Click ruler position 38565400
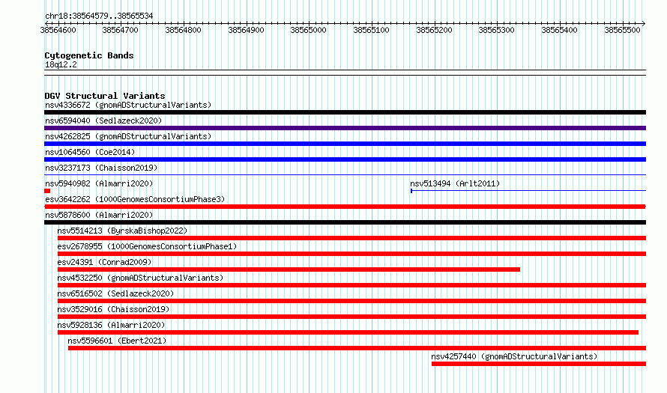This screenshot has height=393, width=667. pos(559,30)
